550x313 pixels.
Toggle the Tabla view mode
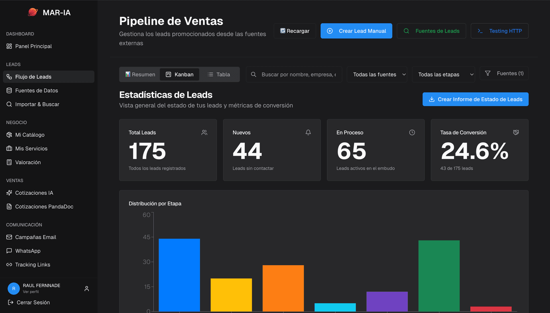[x=219, y=74]
